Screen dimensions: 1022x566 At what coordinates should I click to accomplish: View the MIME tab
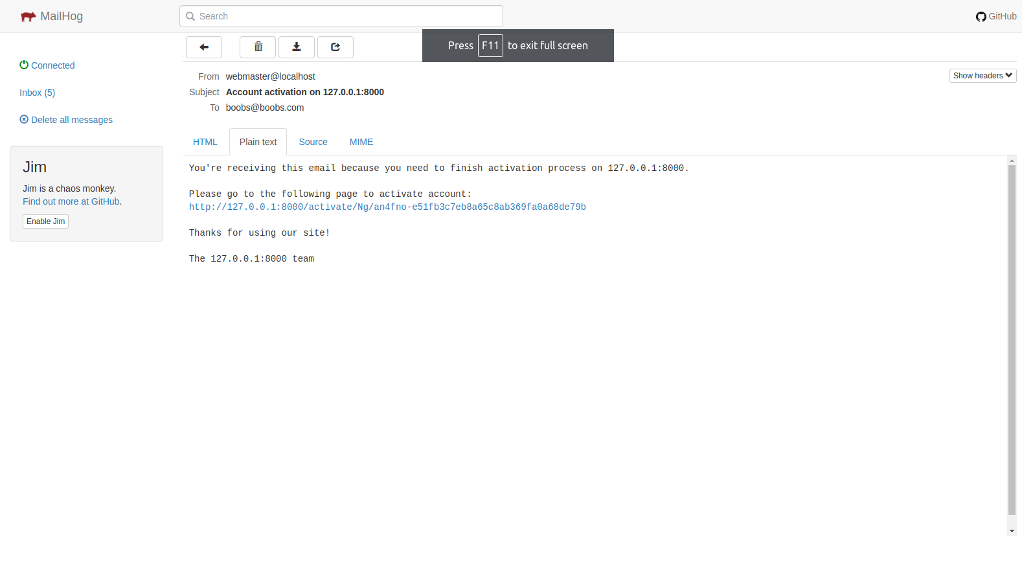point(361,142)
